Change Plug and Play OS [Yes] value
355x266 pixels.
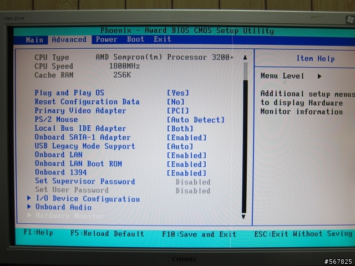pyautogui.click(x=177, y=93)
